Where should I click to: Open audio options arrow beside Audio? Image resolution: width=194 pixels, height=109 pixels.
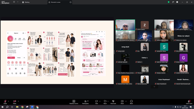coord(8,101)
